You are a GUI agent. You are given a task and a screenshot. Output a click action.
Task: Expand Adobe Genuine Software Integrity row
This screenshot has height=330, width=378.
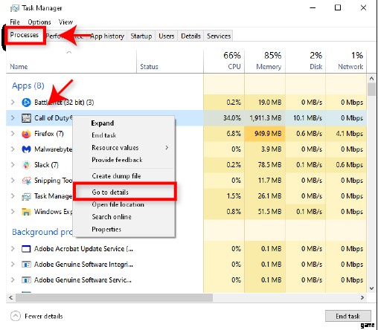pyautogui.click(x=13, y=264)
